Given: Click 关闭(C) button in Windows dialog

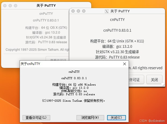Looking at the screenshot, I should (117, 118).
